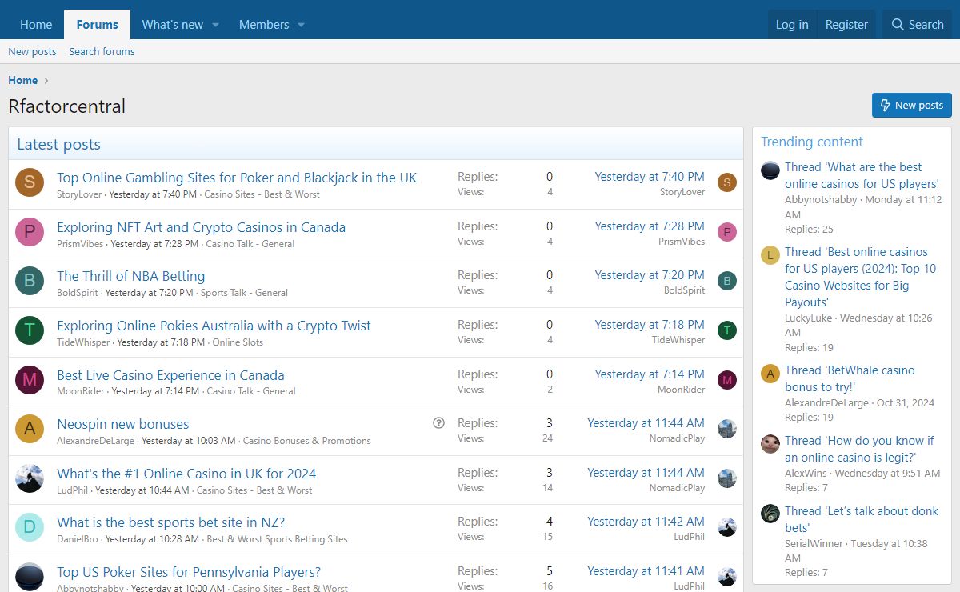Open thread Top Online Gambling Sites for Poker
The image size is (960, 592).
(x=237, y=178)
